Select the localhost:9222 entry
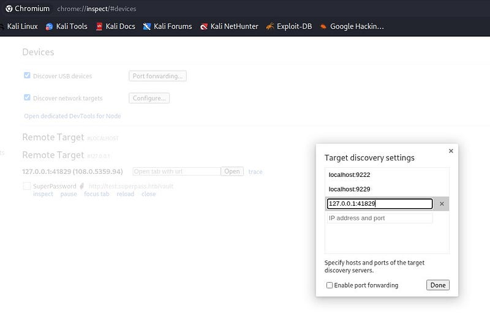 (x=350, y=175)
